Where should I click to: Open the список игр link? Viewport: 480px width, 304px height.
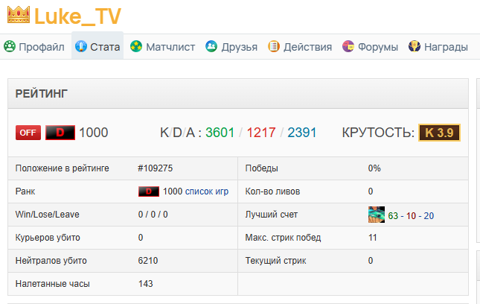[x=207, y=191]
